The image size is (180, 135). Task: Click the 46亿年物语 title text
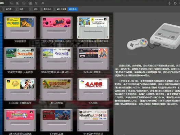56,103
